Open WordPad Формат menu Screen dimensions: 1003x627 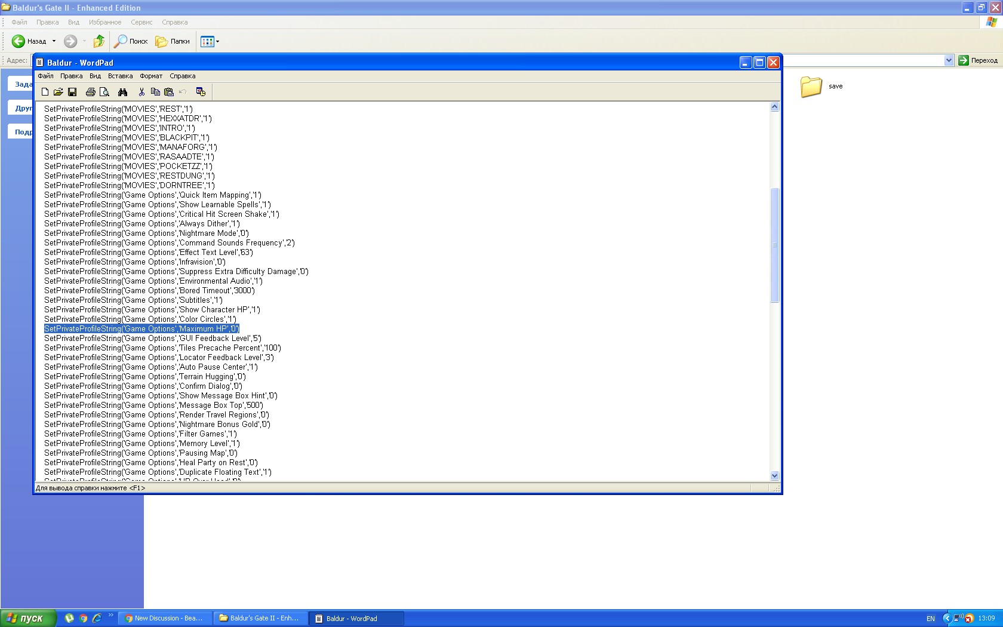pyautogui.click(x=151, y=76)
